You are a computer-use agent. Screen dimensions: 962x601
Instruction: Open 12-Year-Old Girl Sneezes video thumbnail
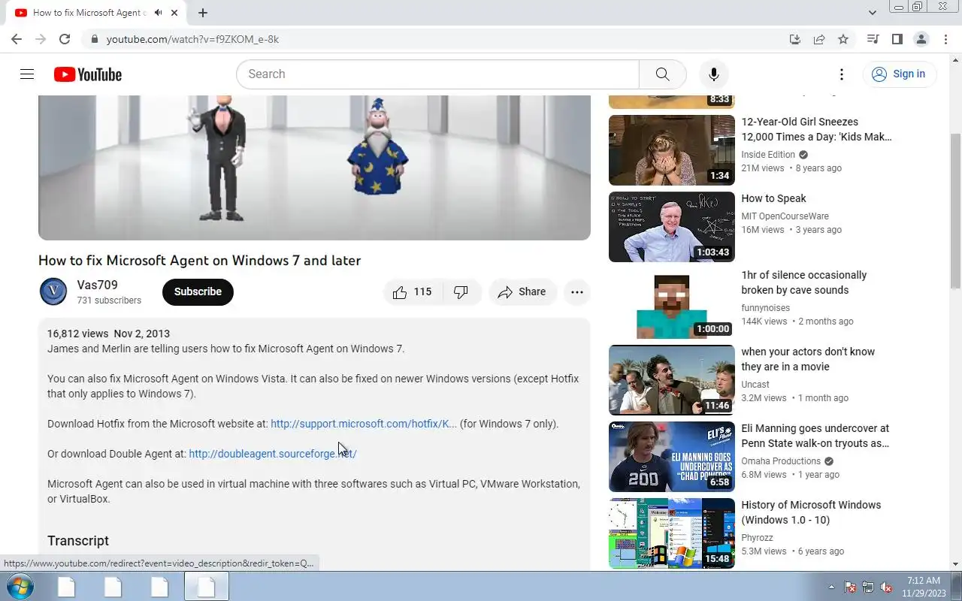point(672,150)
